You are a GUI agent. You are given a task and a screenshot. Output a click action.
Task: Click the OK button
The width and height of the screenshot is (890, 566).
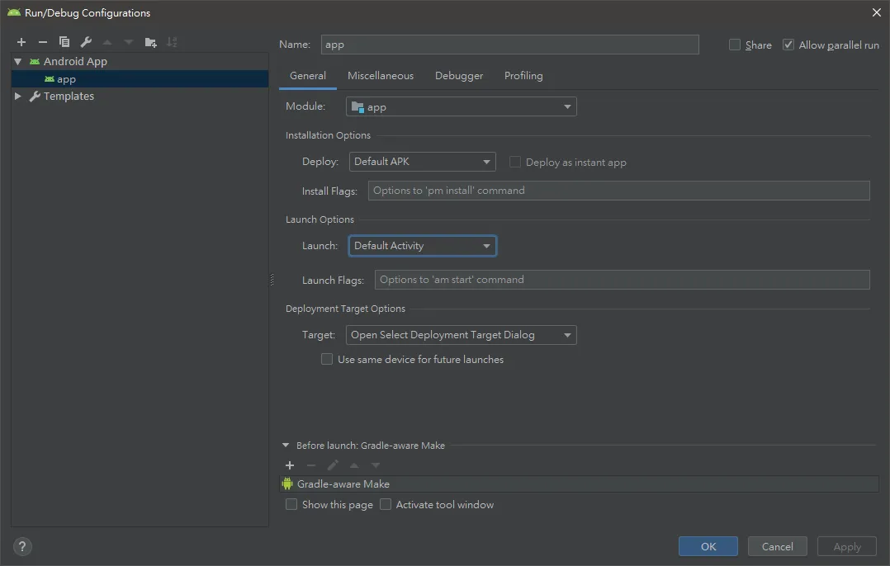708,546
